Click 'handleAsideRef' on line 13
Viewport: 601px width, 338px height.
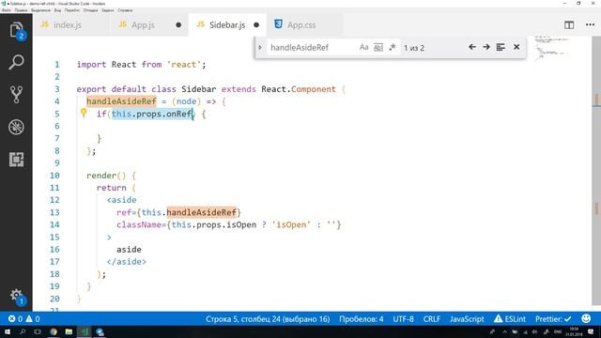pyautogui.click(x=201, y=212)
